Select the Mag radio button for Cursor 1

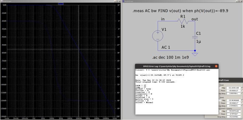pyautogui.click(x=242, y=88)
